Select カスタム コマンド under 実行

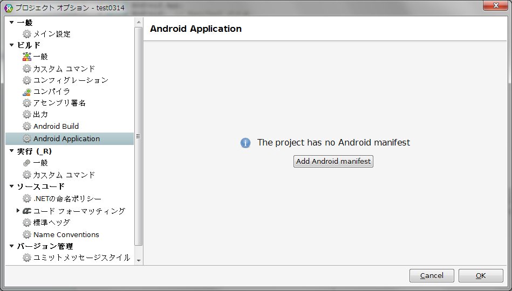pyautogui.click(x=64, y=175)
